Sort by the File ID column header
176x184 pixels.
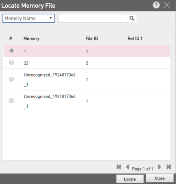[91, 39]
